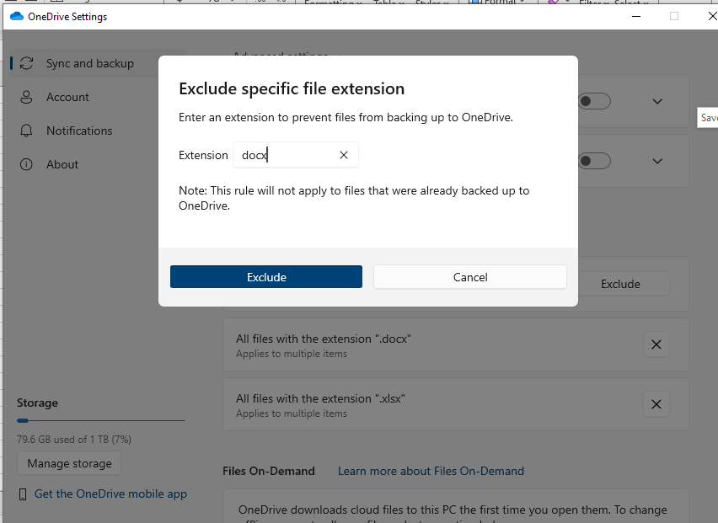The height and width of the screenshot is (523, 718).
Task: Remove the ".docx" exclusion rule
Action: [656, 344]
